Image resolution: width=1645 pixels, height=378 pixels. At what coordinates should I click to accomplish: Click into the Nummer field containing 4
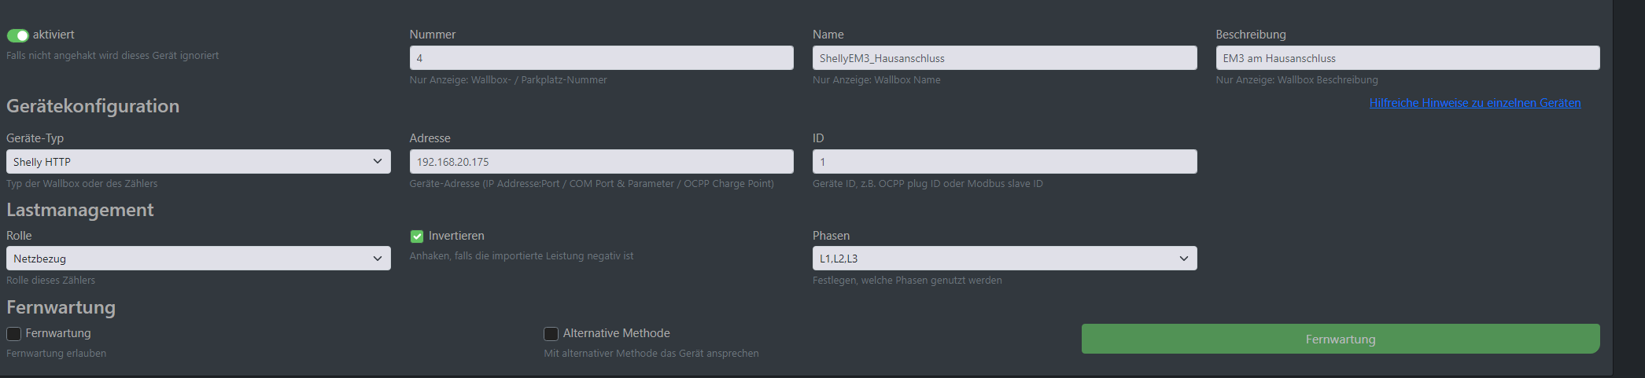point(601,58)
